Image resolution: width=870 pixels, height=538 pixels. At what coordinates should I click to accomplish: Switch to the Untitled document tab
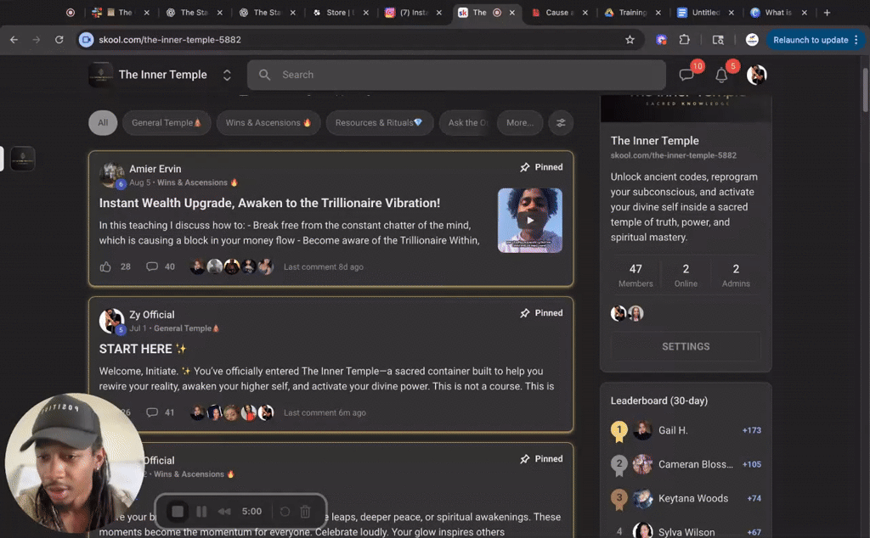tap(705, 12)
